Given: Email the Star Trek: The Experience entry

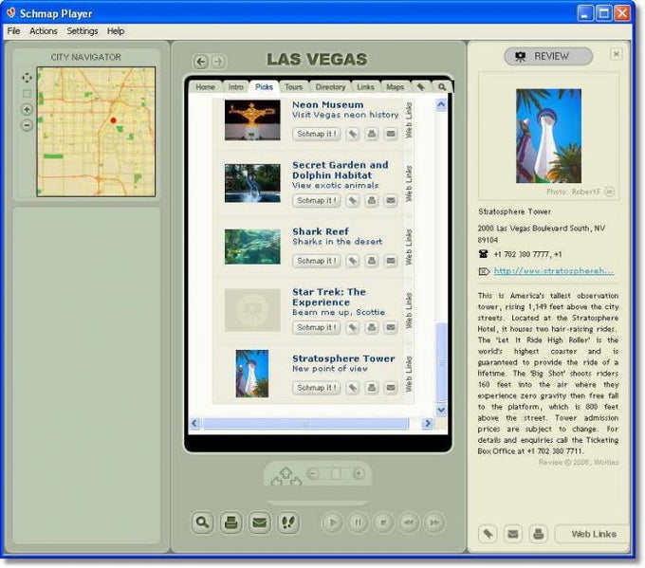Looking at the screenshot, I should click(391, 327).
